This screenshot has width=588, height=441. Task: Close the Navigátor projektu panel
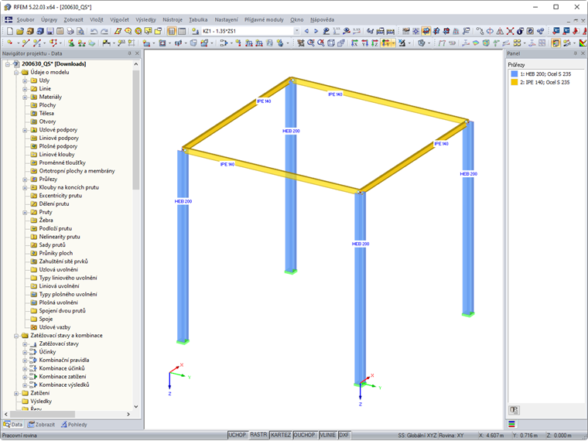pos(137,53)
